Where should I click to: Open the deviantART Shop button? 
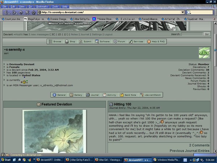71,41
